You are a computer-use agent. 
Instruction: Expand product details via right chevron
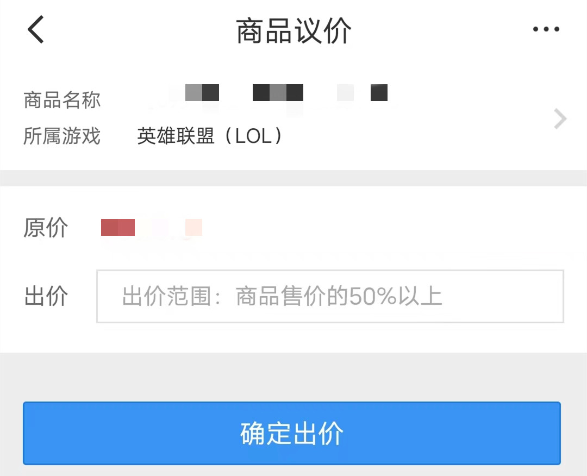(560, 118)
